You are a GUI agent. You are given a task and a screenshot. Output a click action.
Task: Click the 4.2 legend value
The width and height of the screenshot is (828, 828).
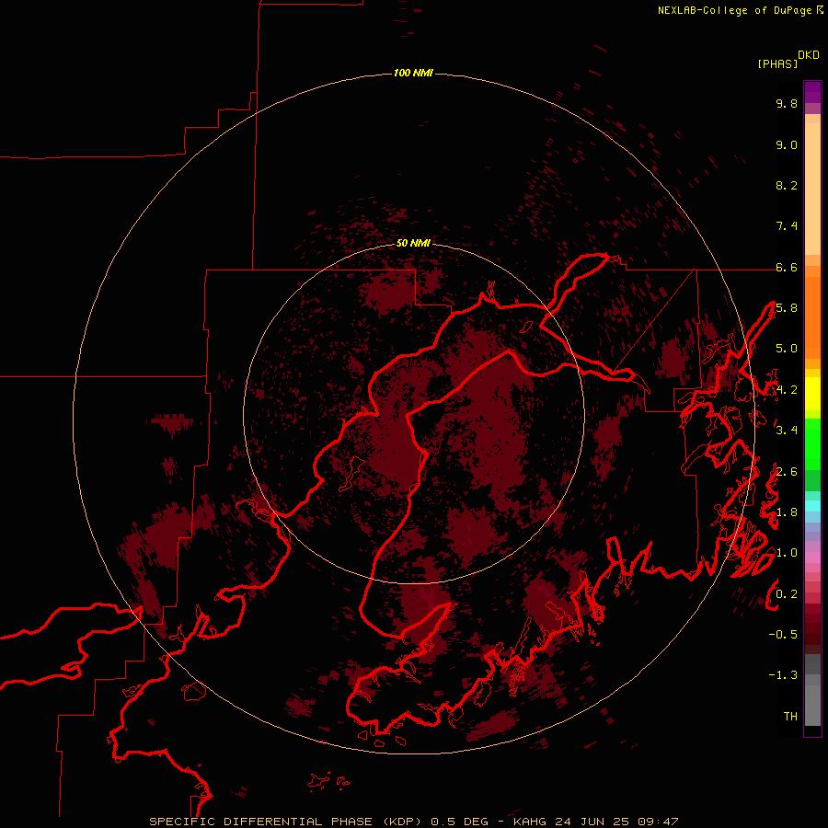tap(787, 390)
